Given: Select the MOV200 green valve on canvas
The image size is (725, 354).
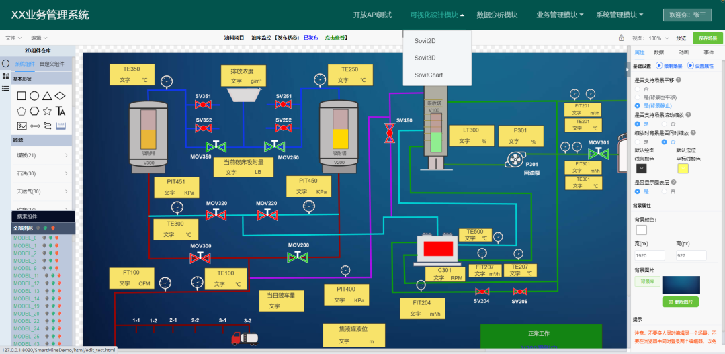Looking at the screenshot, I should pyautogui.click(x=298, y=256).
